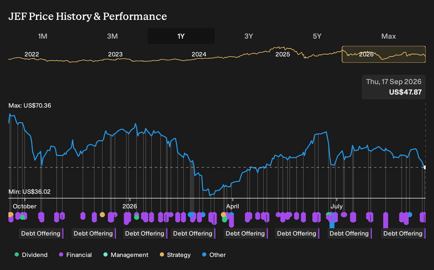
Task: Click the JEF Price History & Performance heading
Action: point(87,16)
